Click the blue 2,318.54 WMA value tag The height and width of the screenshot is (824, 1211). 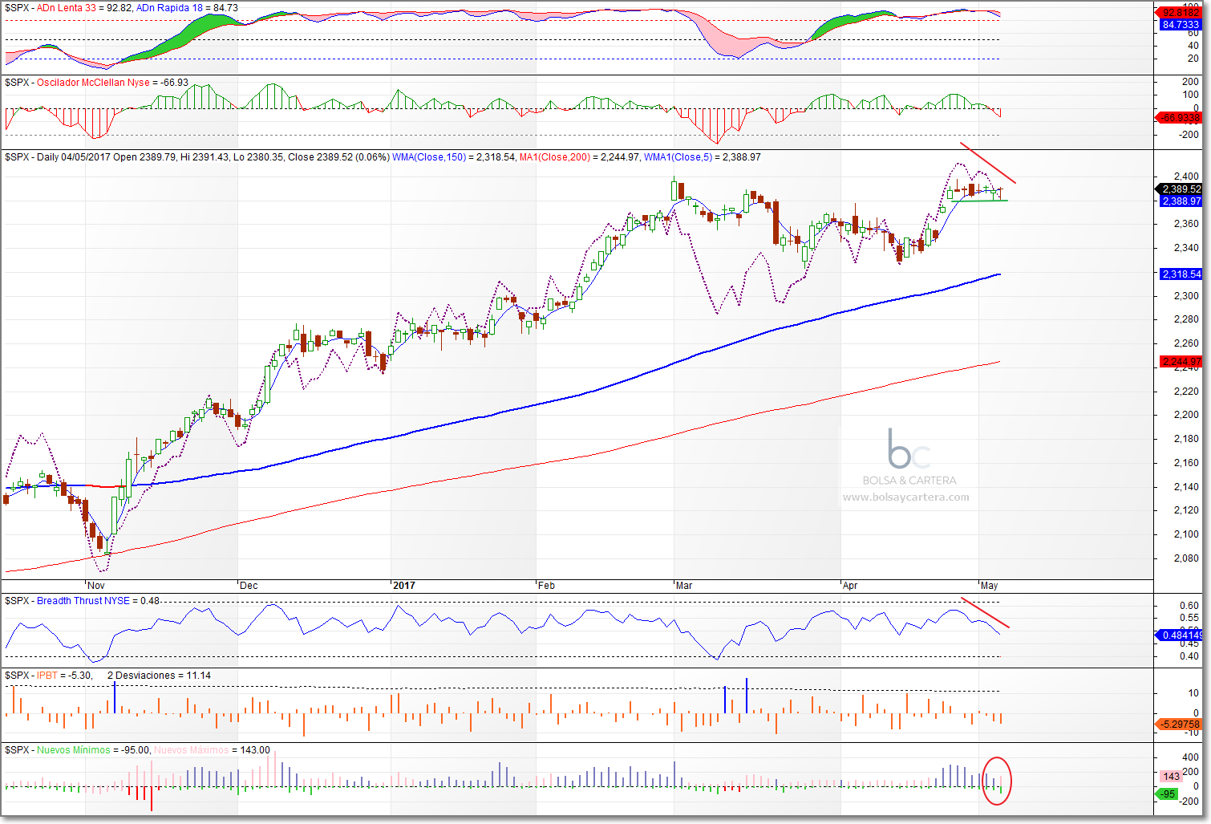[1181, 274]
